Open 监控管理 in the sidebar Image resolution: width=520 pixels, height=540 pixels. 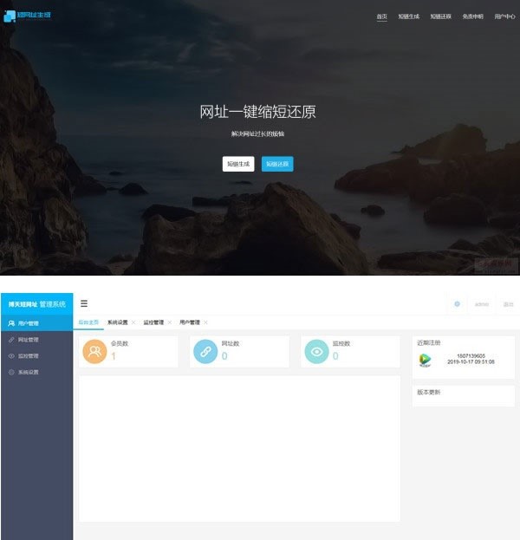28,355
